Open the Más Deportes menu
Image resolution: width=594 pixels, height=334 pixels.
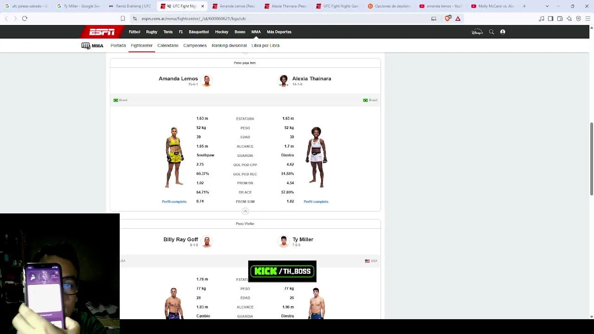click(x=279, y=32)
